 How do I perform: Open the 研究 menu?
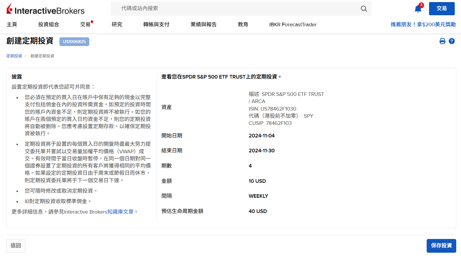click(117, 24)
